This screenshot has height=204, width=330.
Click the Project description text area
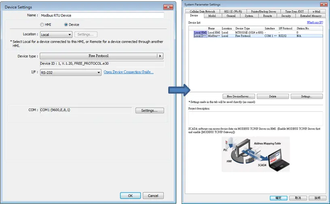(256, 119)
